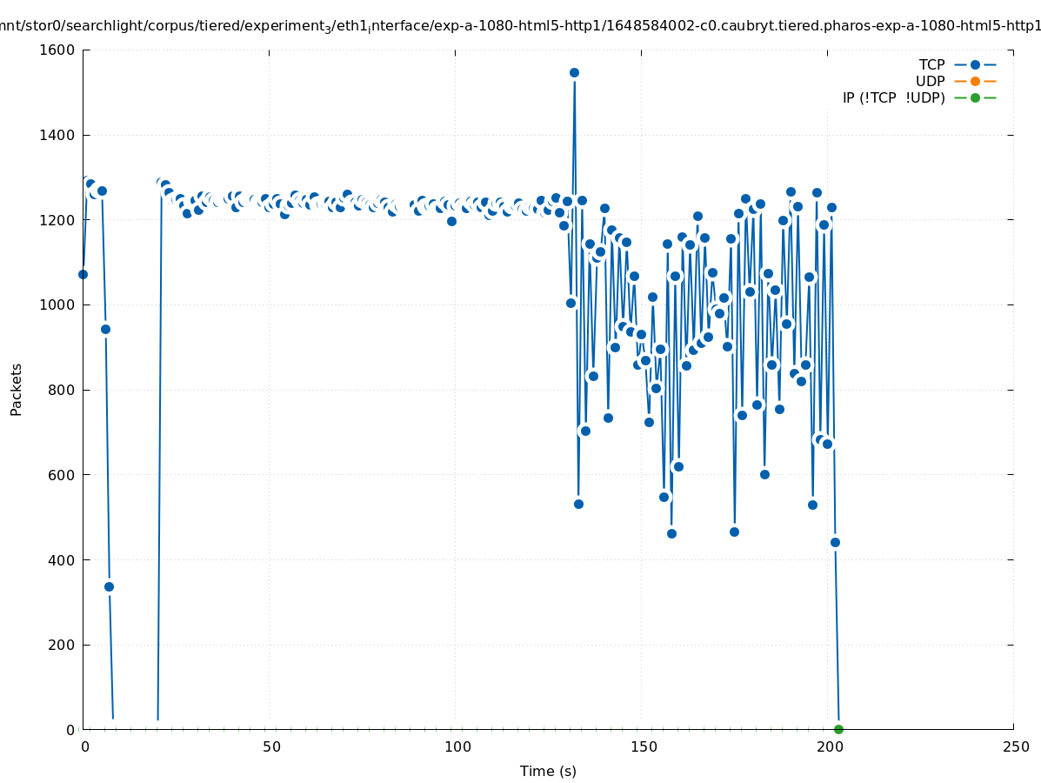This screenshot has height=783, width=1041.
Task: Click the final TCP point near 440 packets
Action: [x=835, y=542]
